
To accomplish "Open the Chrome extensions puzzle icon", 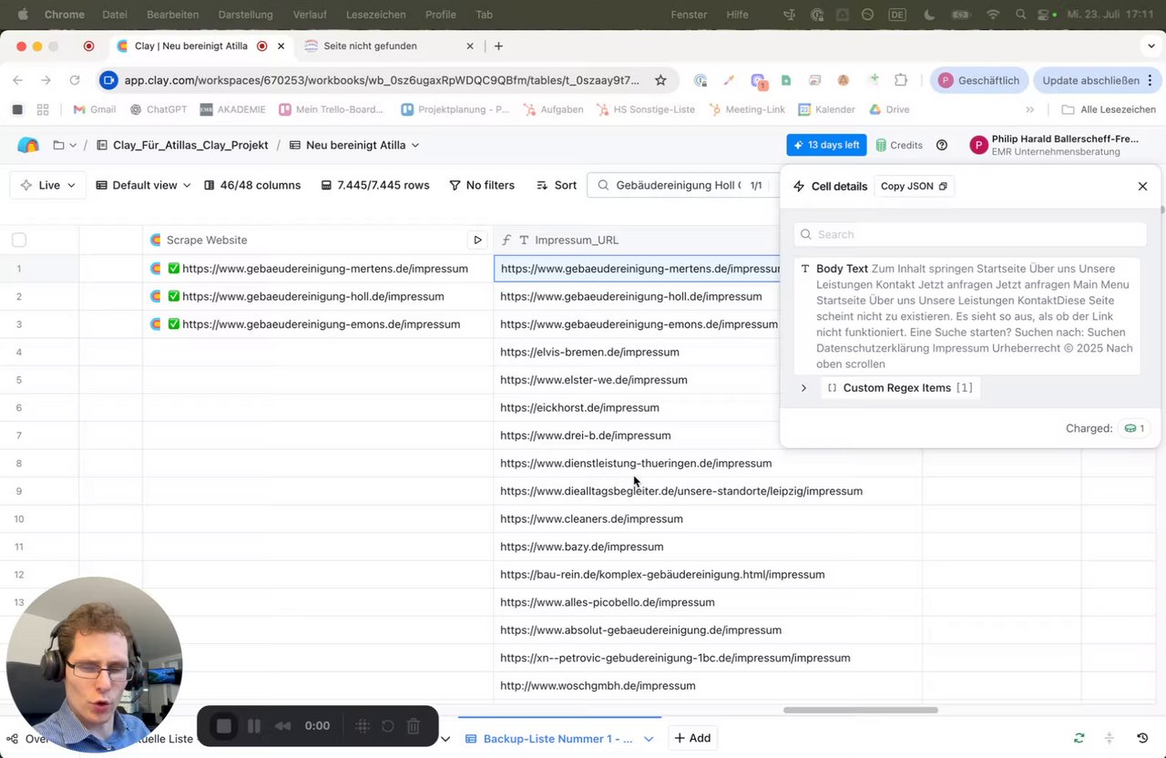I will pyautogui.click(x=901, y=80).
